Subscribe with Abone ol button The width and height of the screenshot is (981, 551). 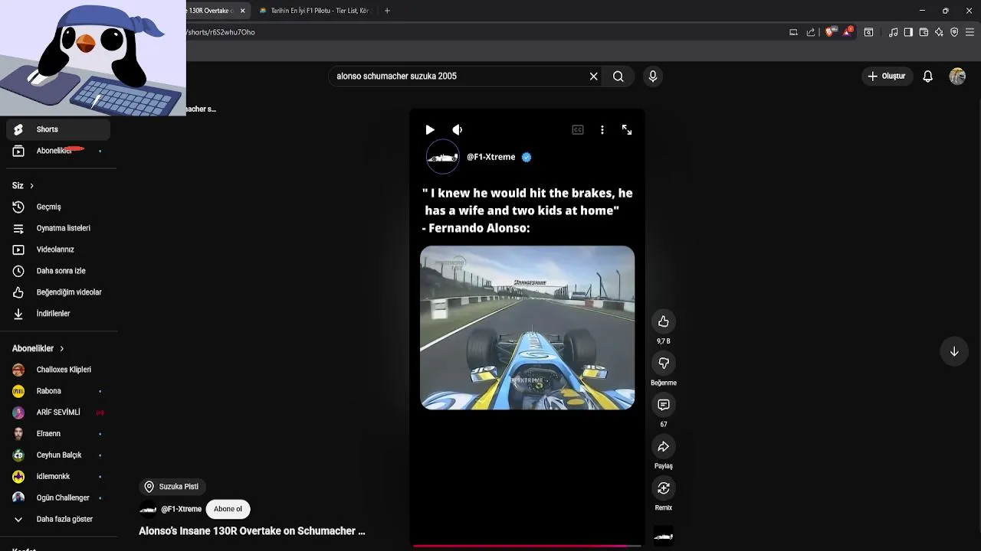click(x=228, y=509)
